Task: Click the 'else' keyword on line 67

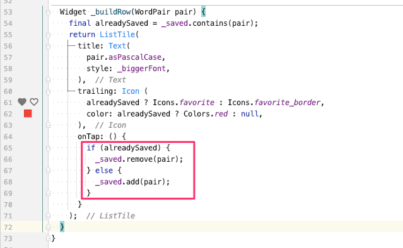Action: pos(104,171)
